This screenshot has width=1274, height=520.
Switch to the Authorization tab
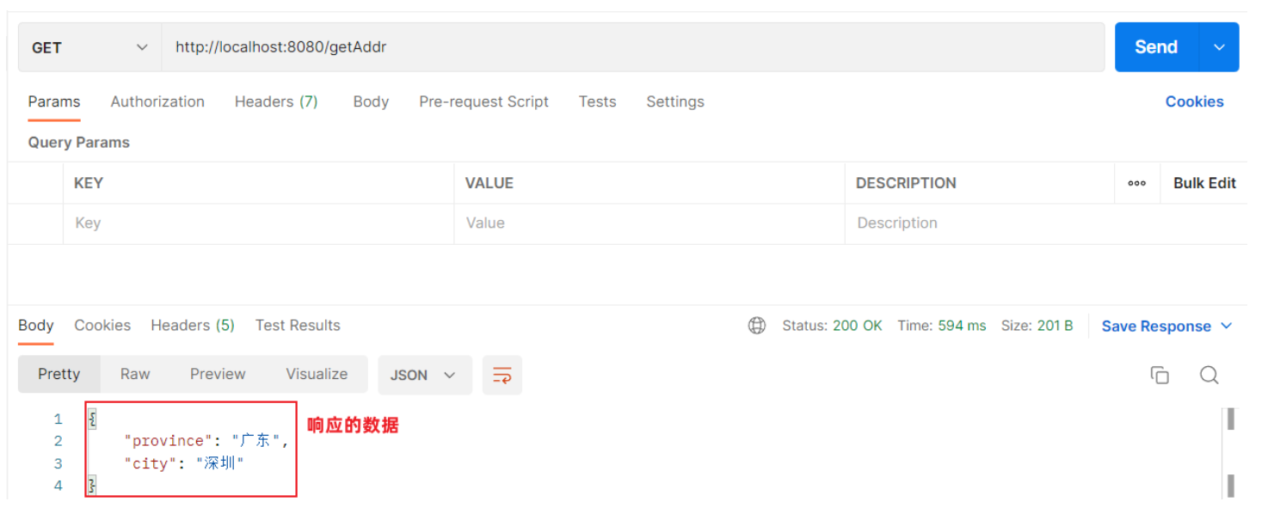pos(157,101)
